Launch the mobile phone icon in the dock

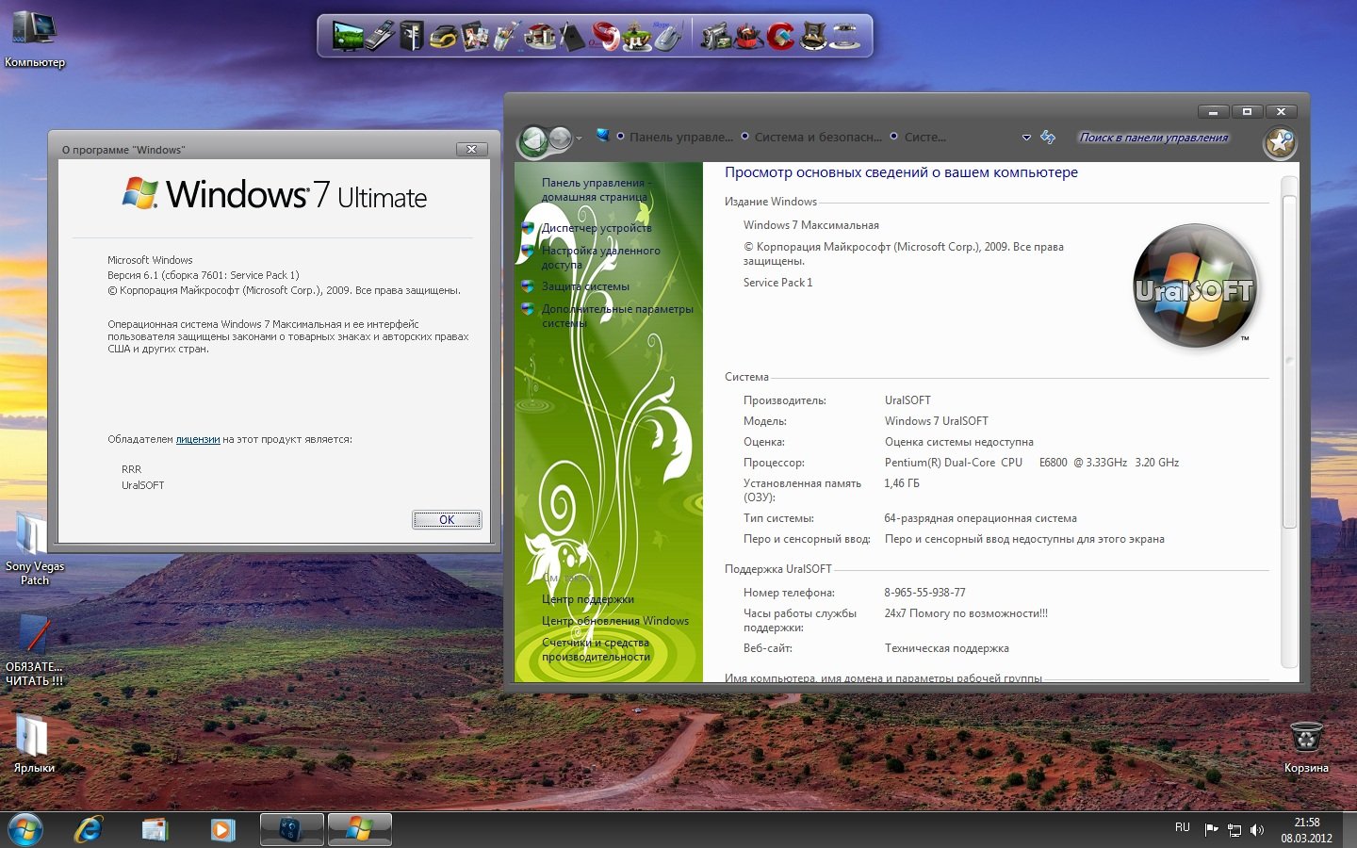tap(380, 36)
